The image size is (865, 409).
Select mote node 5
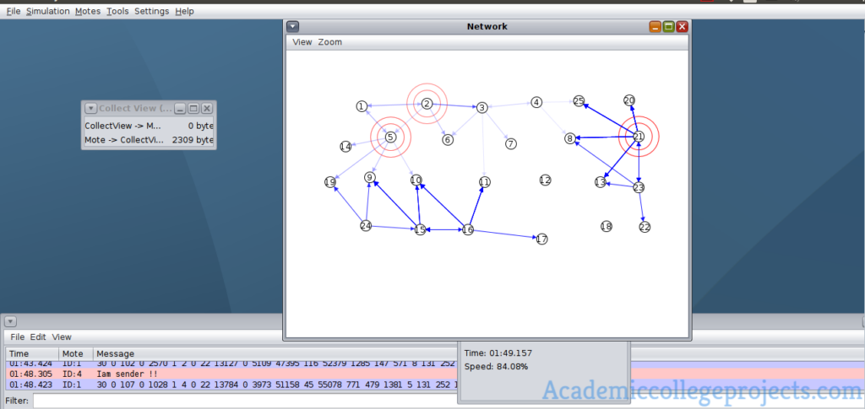click(390, 137)
